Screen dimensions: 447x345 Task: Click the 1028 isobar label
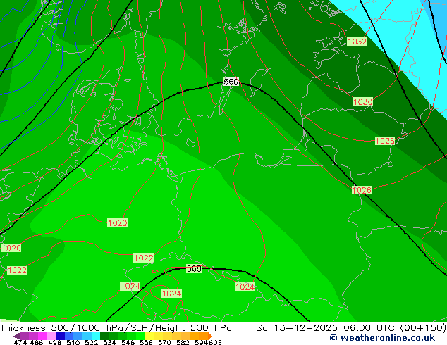click(385, 141)
